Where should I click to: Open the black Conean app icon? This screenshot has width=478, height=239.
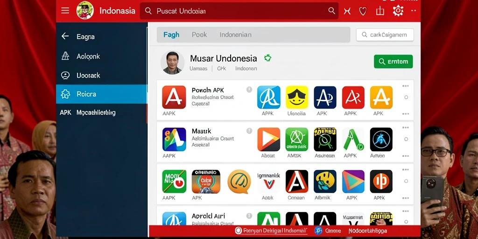coord(297,182)
